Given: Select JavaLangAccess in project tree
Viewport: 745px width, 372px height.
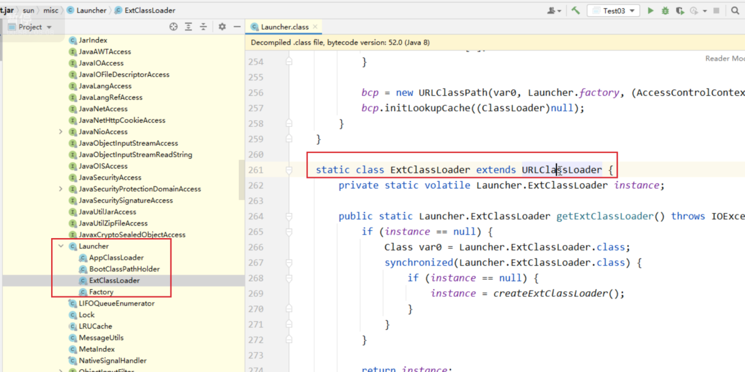Looking at the screenshot, I should 105,86.
